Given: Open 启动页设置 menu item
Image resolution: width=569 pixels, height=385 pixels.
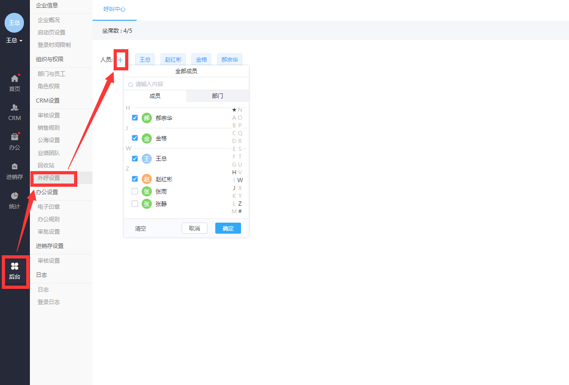Looking at the screenshot, I should tap(52, 33).
